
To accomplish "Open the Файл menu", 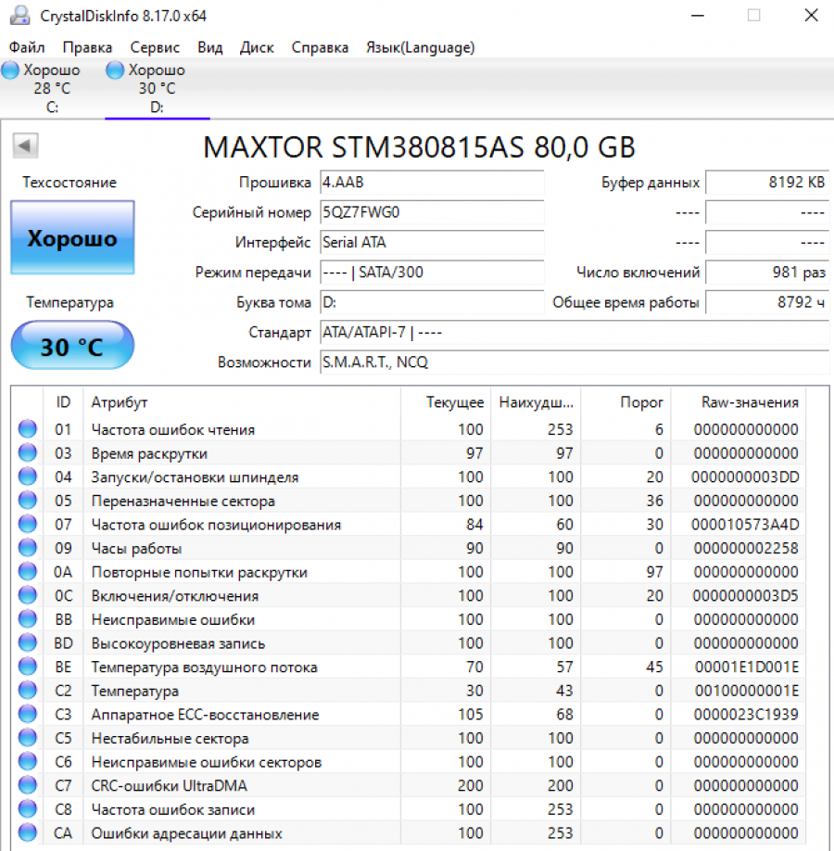I will (x=26, y=47).
